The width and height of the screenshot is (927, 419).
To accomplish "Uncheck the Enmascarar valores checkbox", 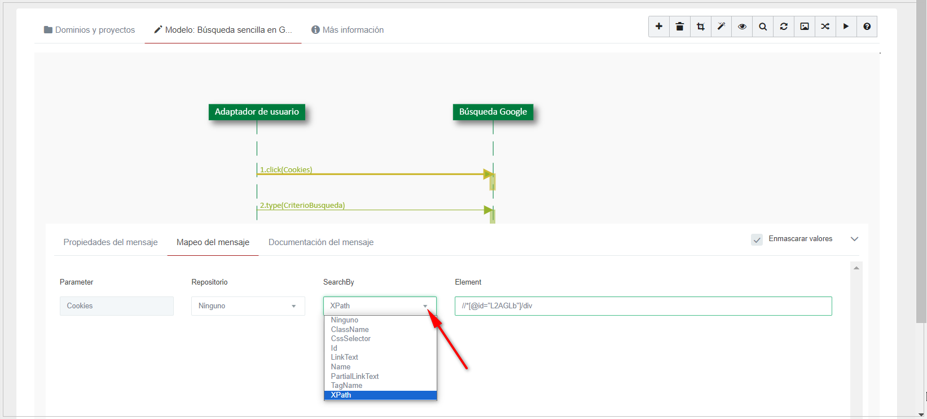I will click(x=757, y=240).
